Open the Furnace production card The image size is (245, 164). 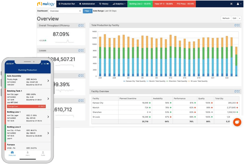[28, 146]
